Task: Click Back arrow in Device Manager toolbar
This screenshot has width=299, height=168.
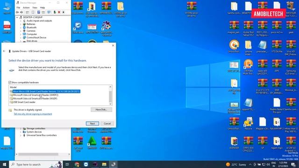Action: (17, 12)
